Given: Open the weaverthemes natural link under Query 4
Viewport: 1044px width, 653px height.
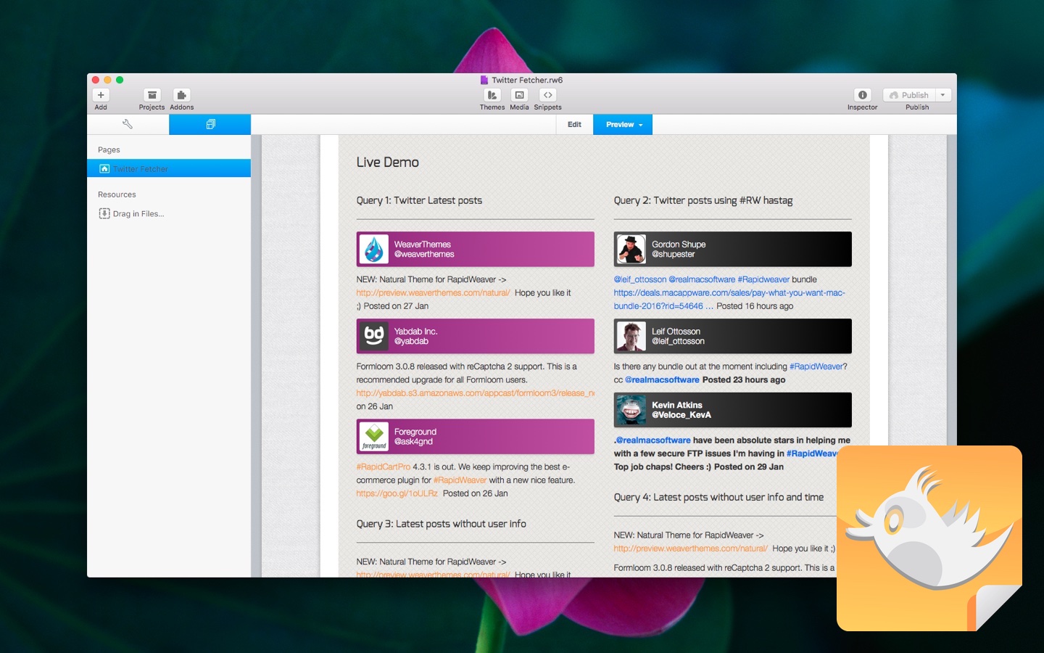Looking at the screenshot, I should click(x=690, y=549).
